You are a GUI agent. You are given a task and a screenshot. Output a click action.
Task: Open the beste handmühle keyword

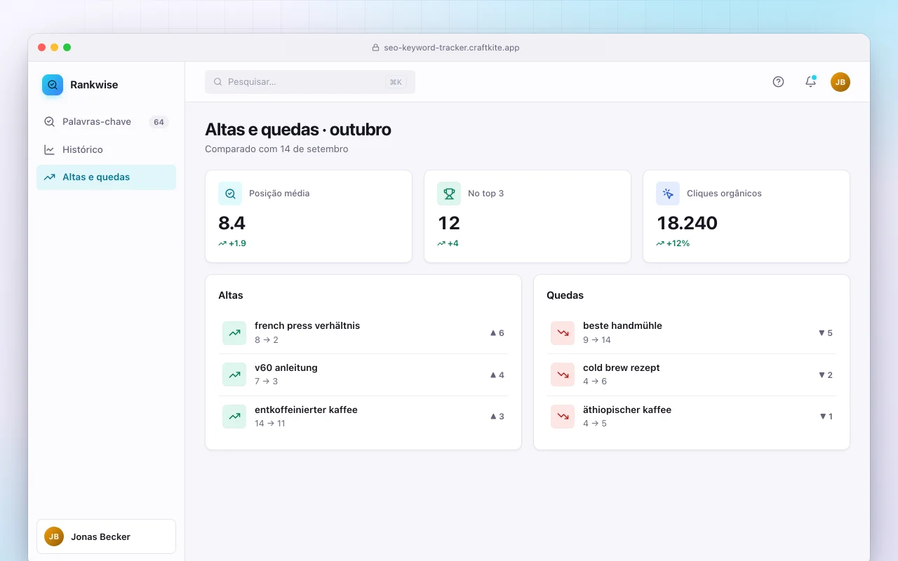pyautogui.click(x=692, y=333)
